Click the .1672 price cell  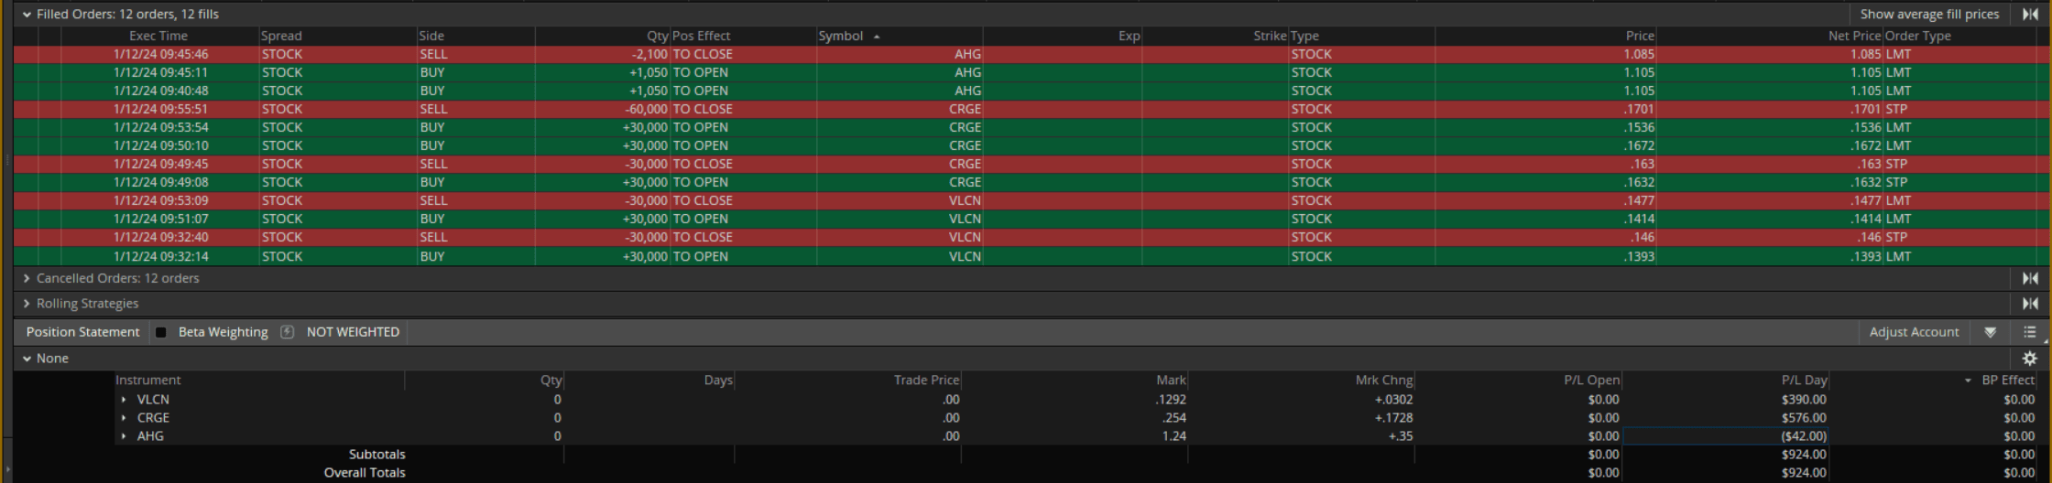coord(1638,146)
